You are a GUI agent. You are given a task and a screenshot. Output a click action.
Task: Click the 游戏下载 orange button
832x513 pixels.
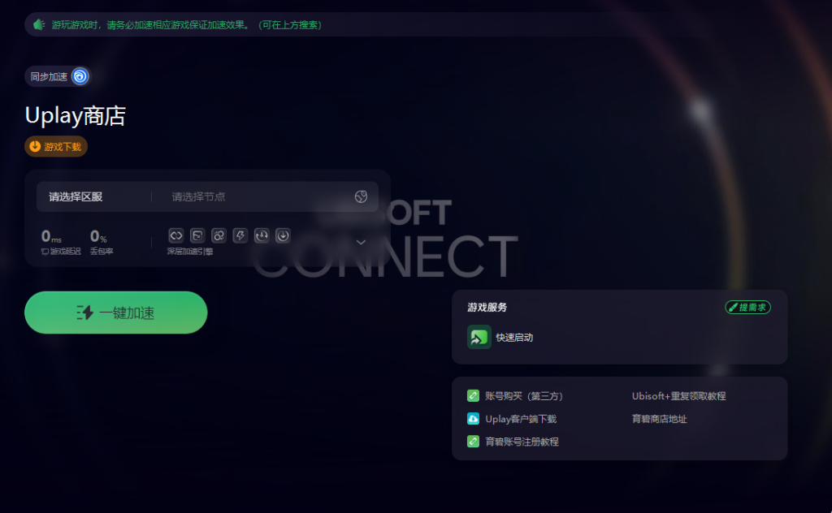click(56, 147)
